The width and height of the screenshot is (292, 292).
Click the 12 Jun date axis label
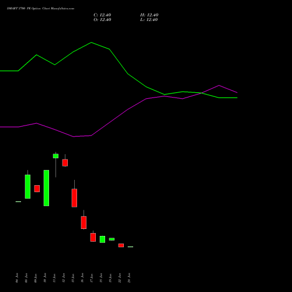click(64, 278)
